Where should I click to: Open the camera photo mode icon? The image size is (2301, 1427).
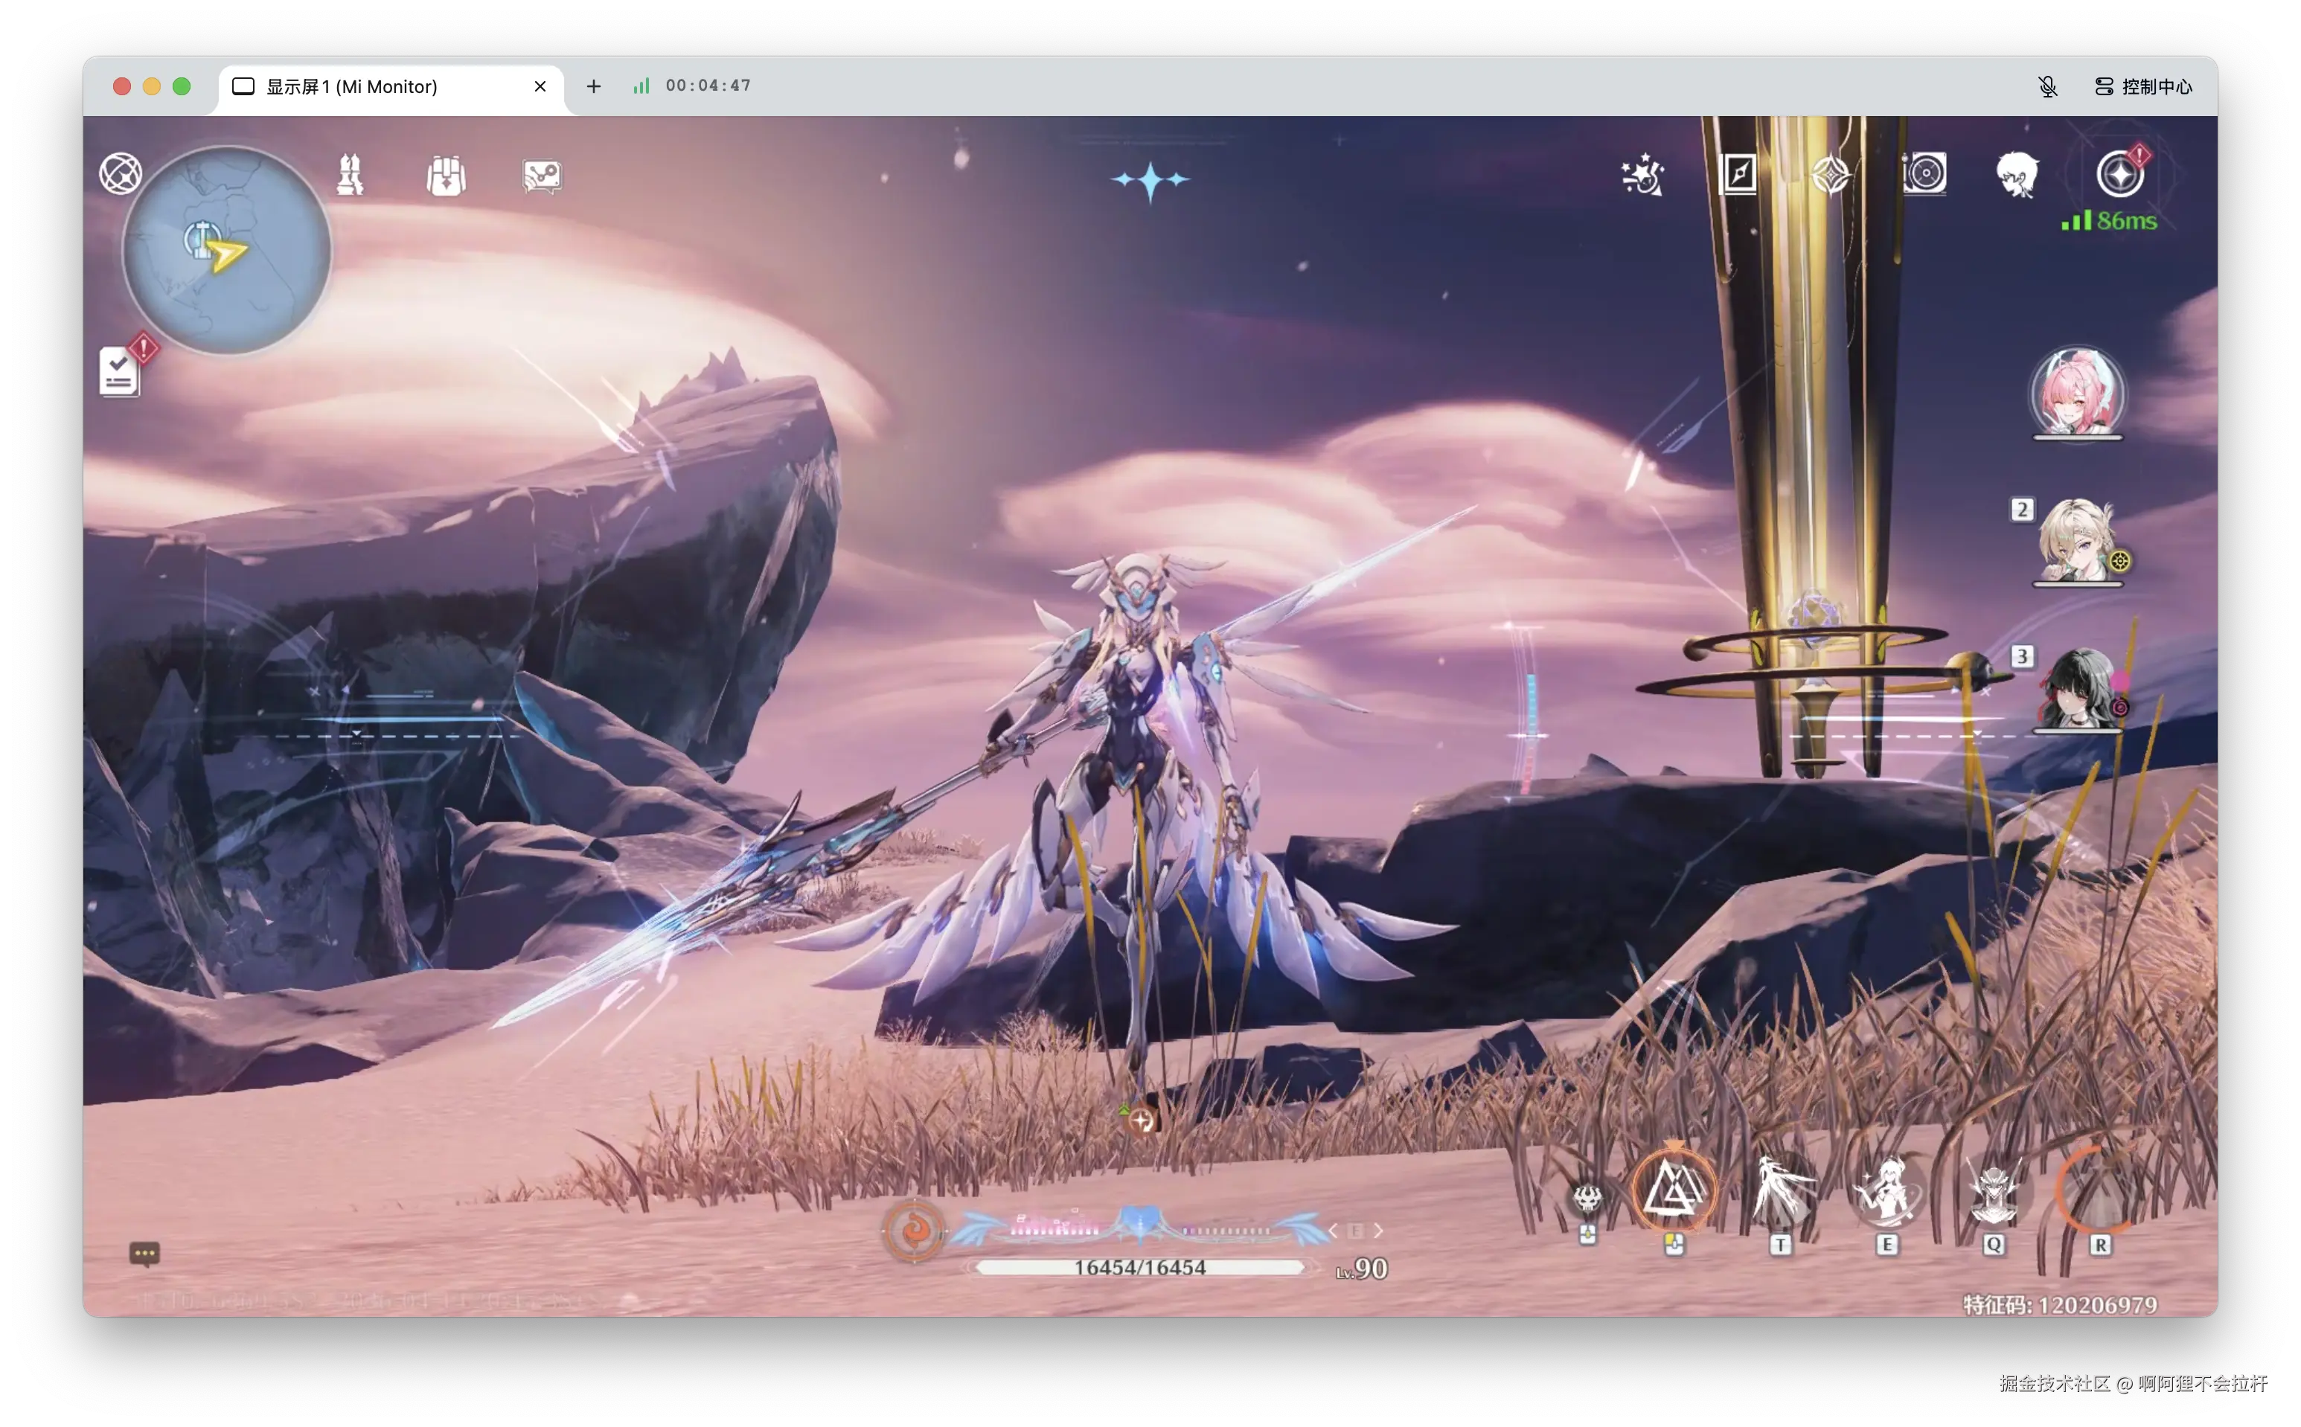(1924, 175)
